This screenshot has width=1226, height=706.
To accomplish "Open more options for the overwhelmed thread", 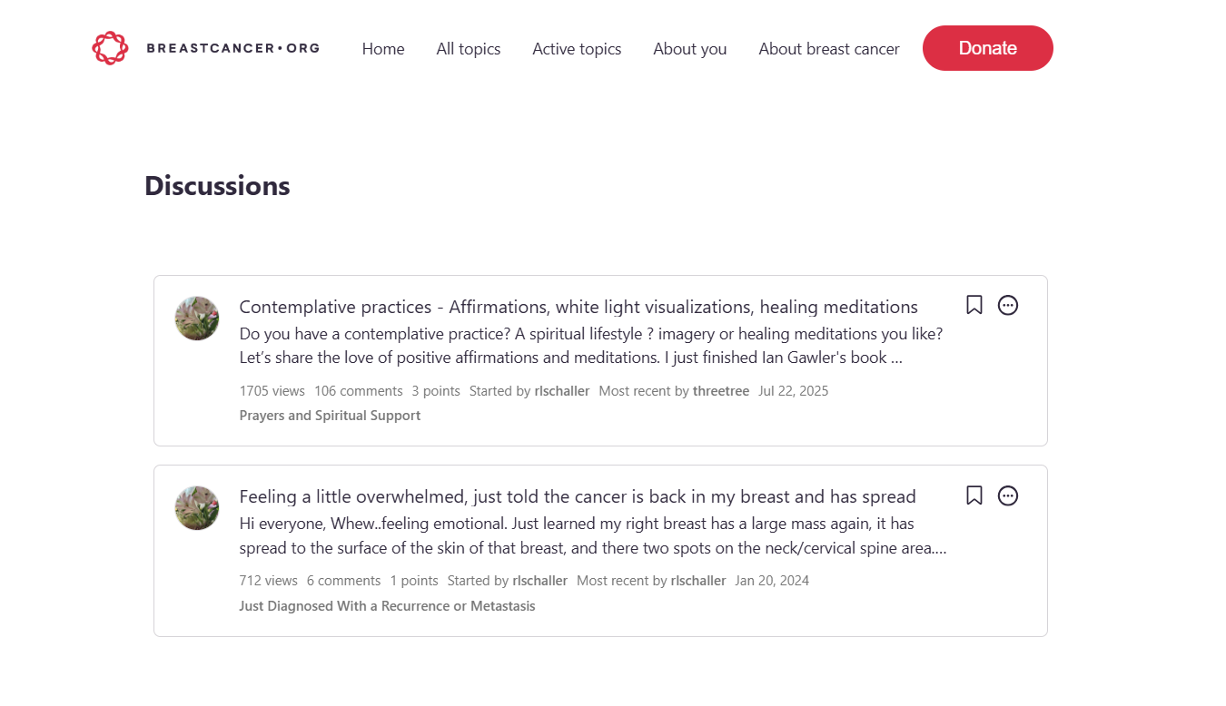I will (1008, 495).
